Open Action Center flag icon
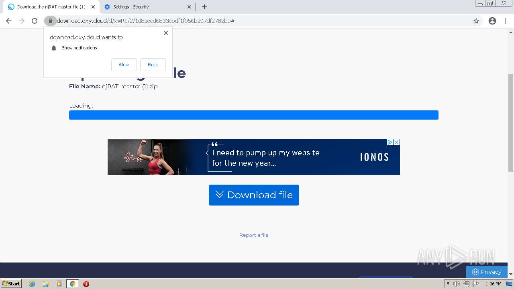The height and width of the screenshot is (289, 514). pos(476,284)
